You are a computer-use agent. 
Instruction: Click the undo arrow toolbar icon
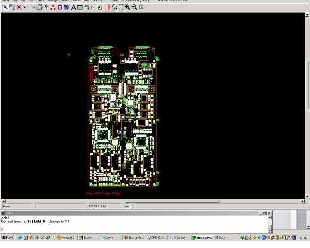pyautogui.click(x=26, y=7)
